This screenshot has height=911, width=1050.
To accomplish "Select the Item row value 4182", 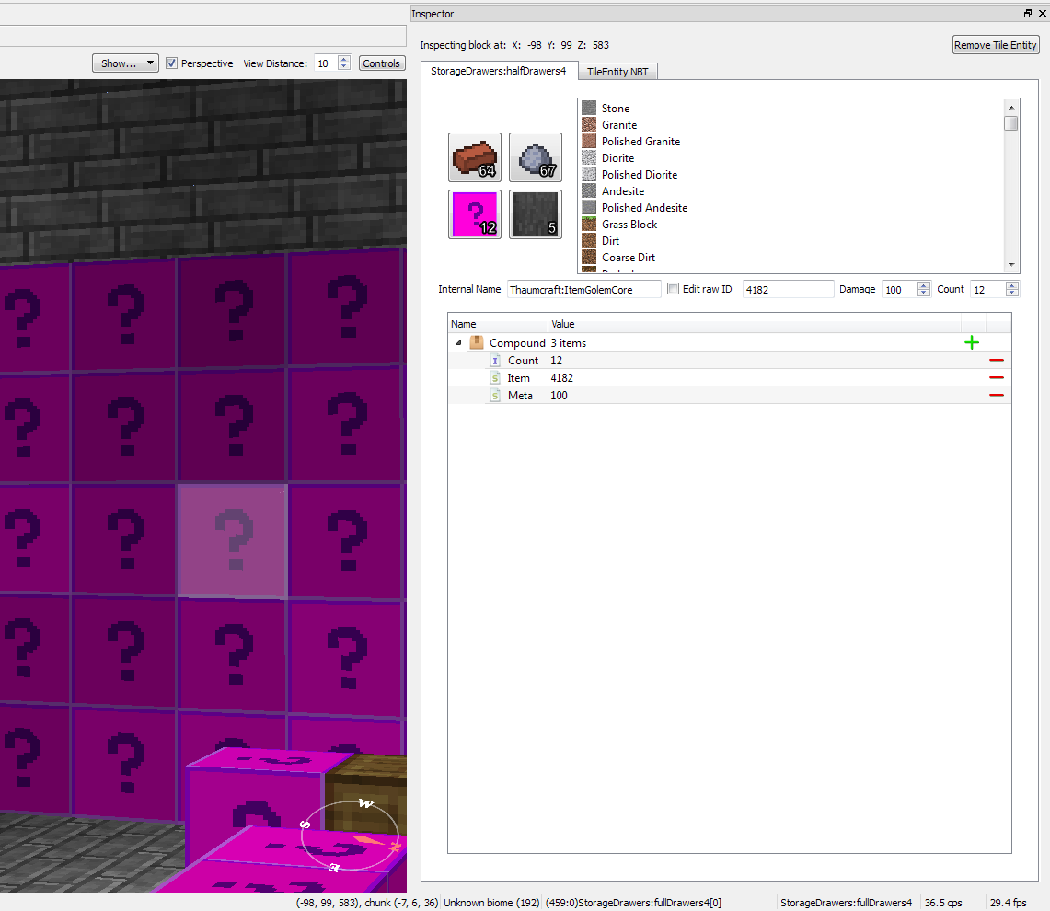I will (562, 378).
